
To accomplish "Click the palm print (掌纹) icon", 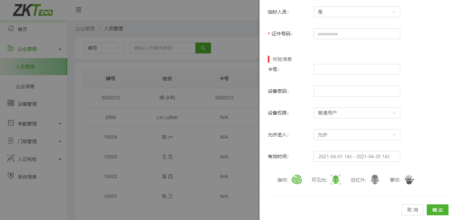I will point(409,180).
